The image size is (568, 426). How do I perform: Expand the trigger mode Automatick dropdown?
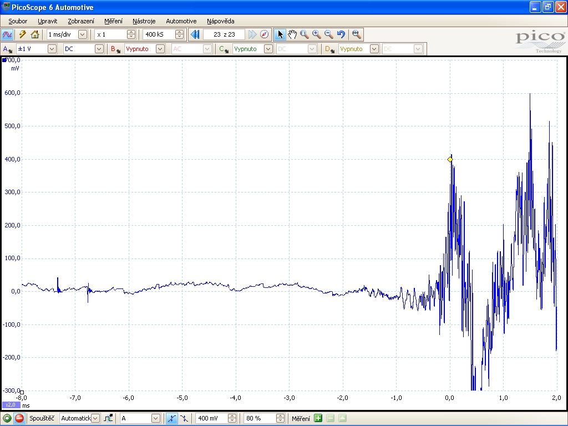point(95,418)
